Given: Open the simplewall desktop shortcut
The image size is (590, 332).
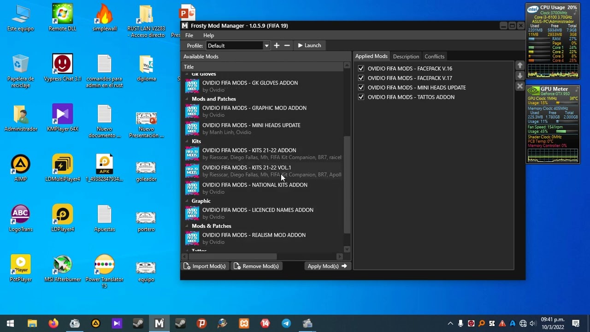Looking at the screenshot, I should 104,18.
